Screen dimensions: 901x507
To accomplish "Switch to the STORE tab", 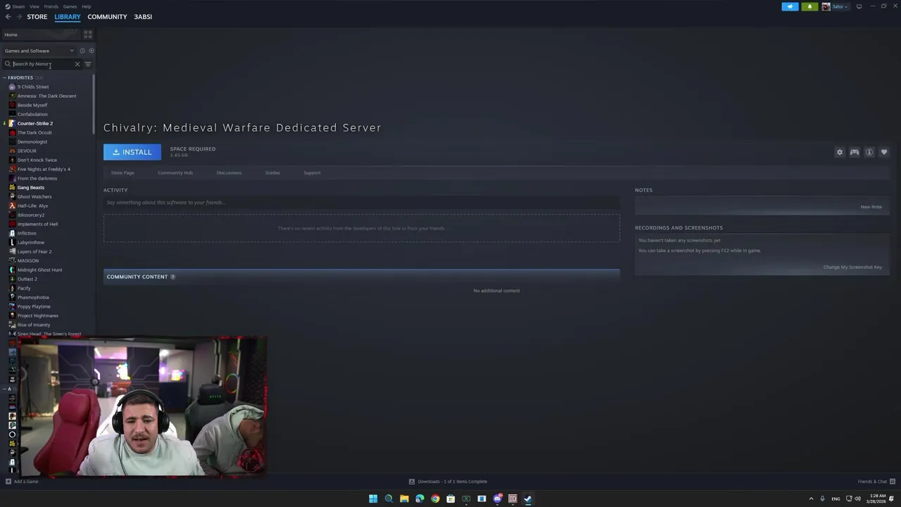I will 37,17.
